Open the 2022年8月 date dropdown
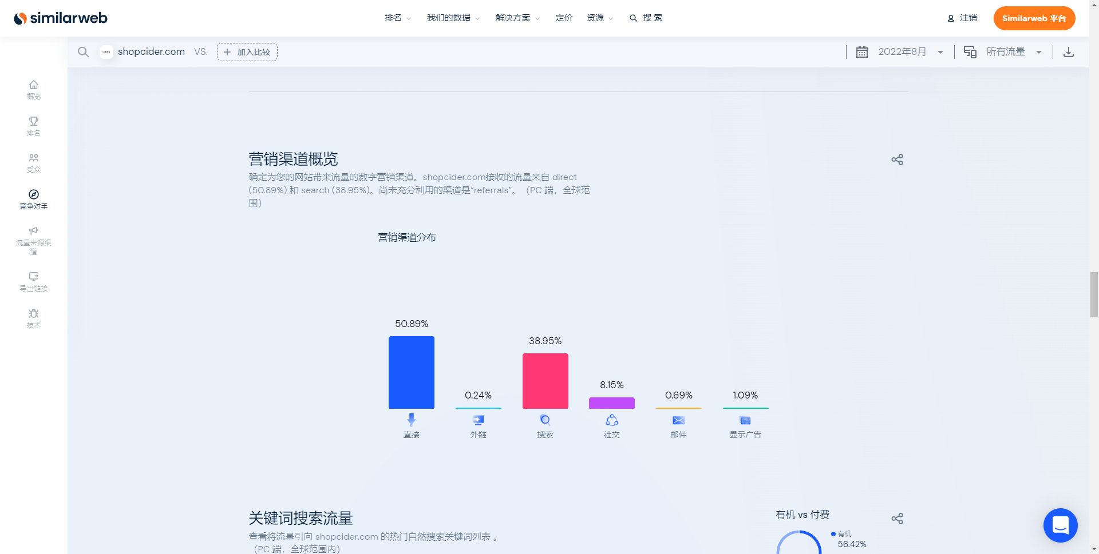The height and width of the screenshot is (554, 1099). 911,52
